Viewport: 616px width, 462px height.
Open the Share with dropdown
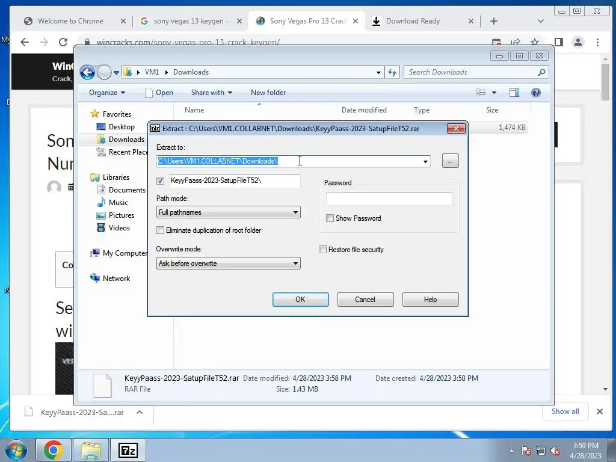211,93
